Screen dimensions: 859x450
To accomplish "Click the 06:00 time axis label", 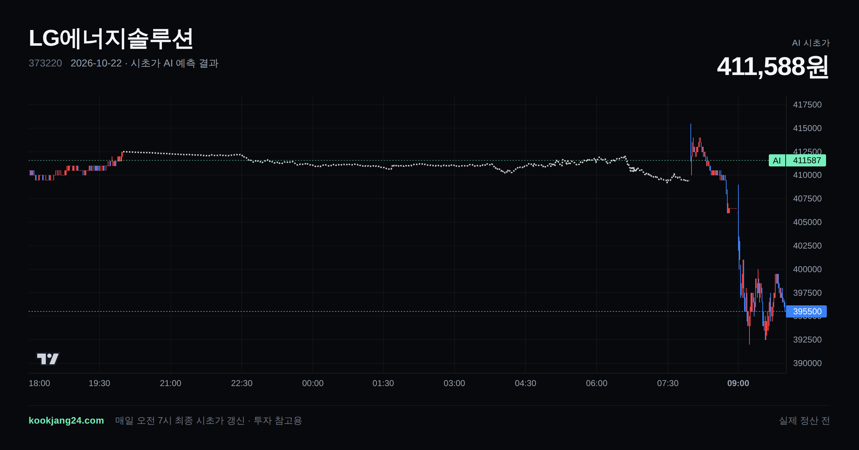I will click(x=597, y=383).
